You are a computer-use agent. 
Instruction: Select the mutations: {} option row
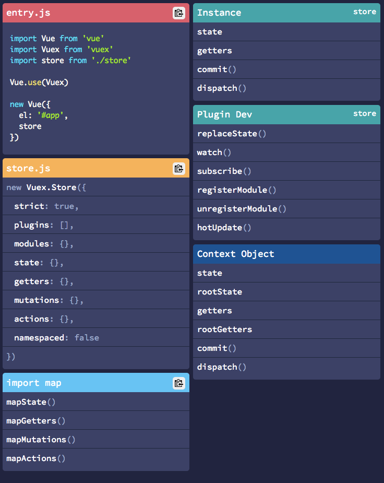pyautogui.click(x=95, y=300)
